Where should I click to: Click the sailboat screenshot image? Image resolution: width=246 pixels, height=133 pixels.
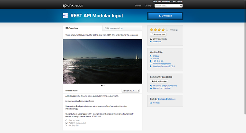click(102, 61)
